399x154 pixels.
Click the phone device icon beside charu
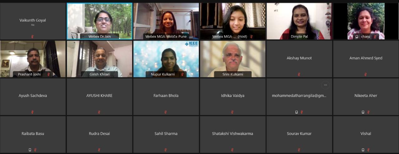coord(357,36)
